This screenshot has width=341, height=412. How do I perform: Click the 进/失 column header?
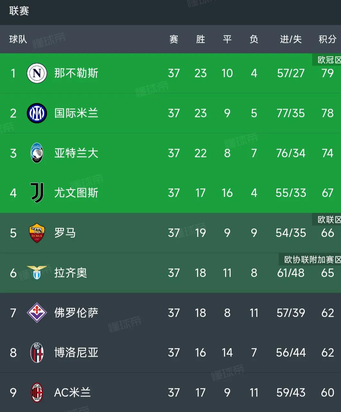(290, 39)
